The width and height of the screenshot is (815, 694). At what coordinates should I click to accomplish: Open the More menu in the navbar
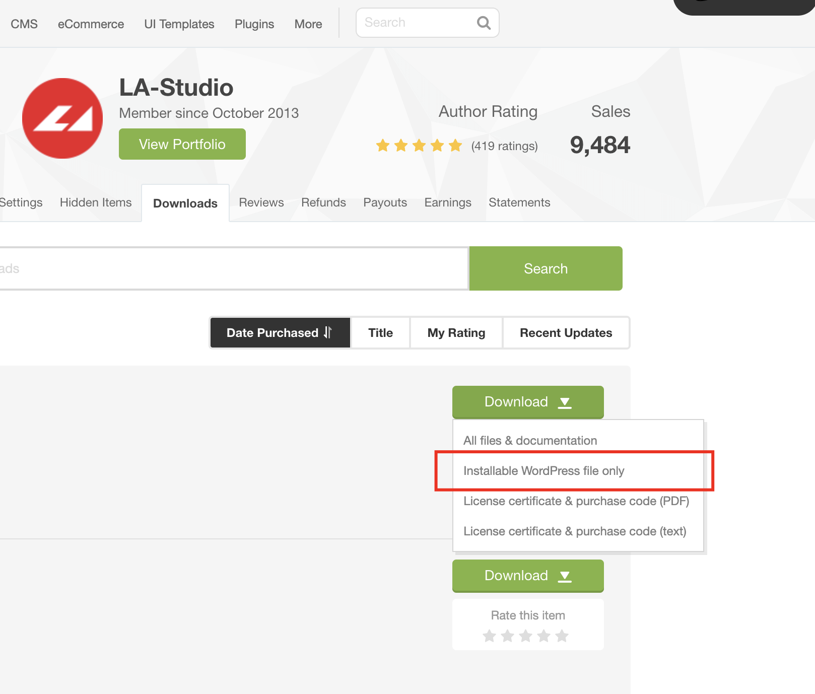coord(308,24)
